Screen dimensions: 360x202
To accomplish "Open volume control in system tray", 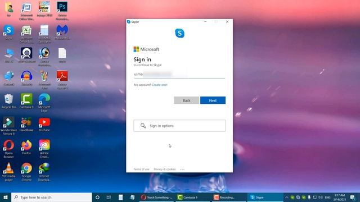I will 321,197.
